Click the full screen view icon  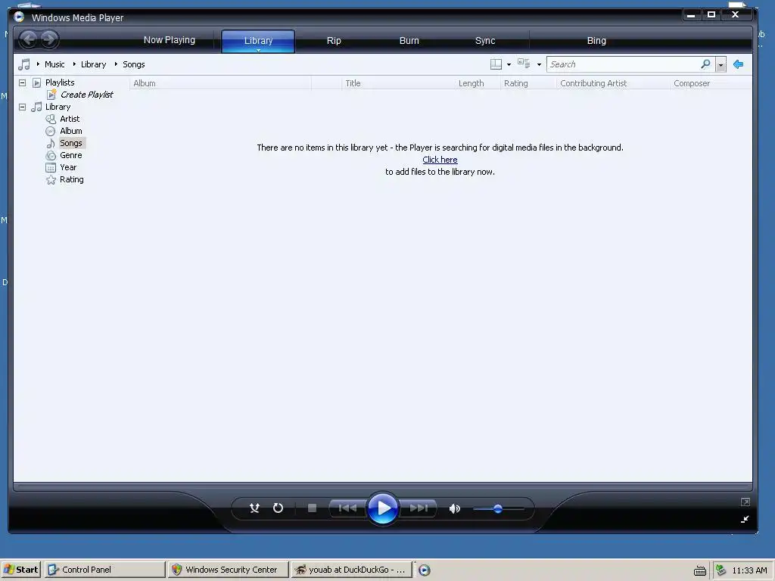tap(745, 502)
